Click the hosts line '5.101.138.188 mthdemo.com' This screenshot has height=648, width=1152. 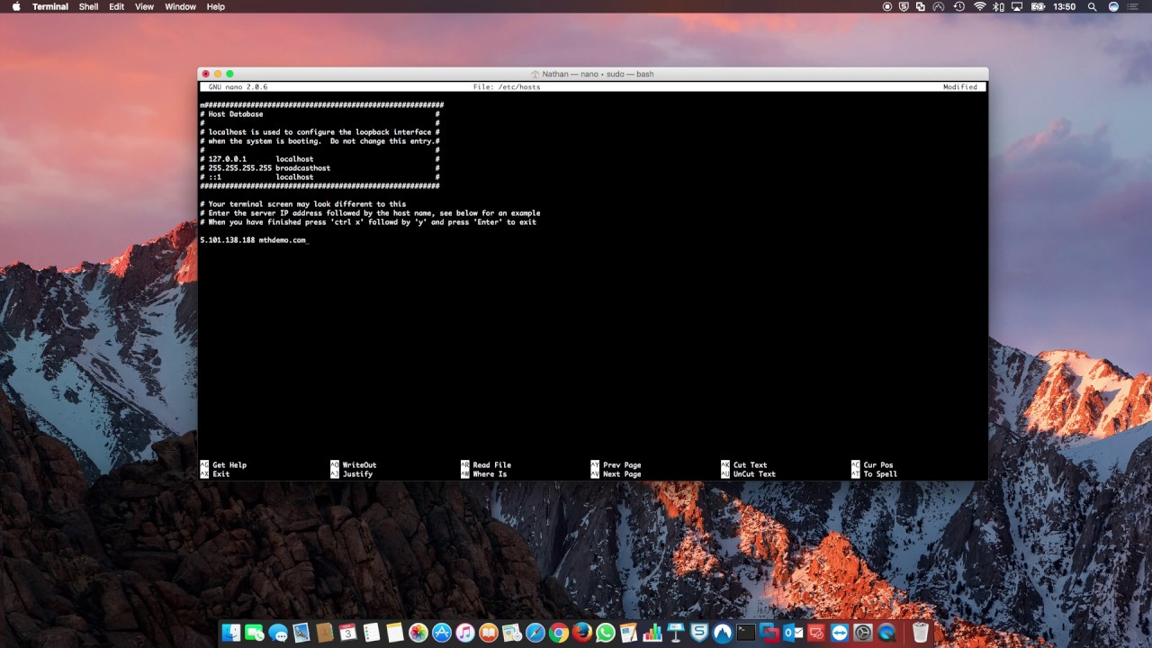click(x=253, y=240)
